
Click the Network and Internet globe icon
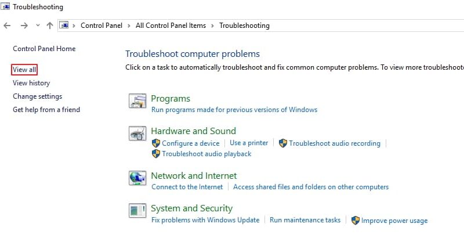click(x=137, y=178)
